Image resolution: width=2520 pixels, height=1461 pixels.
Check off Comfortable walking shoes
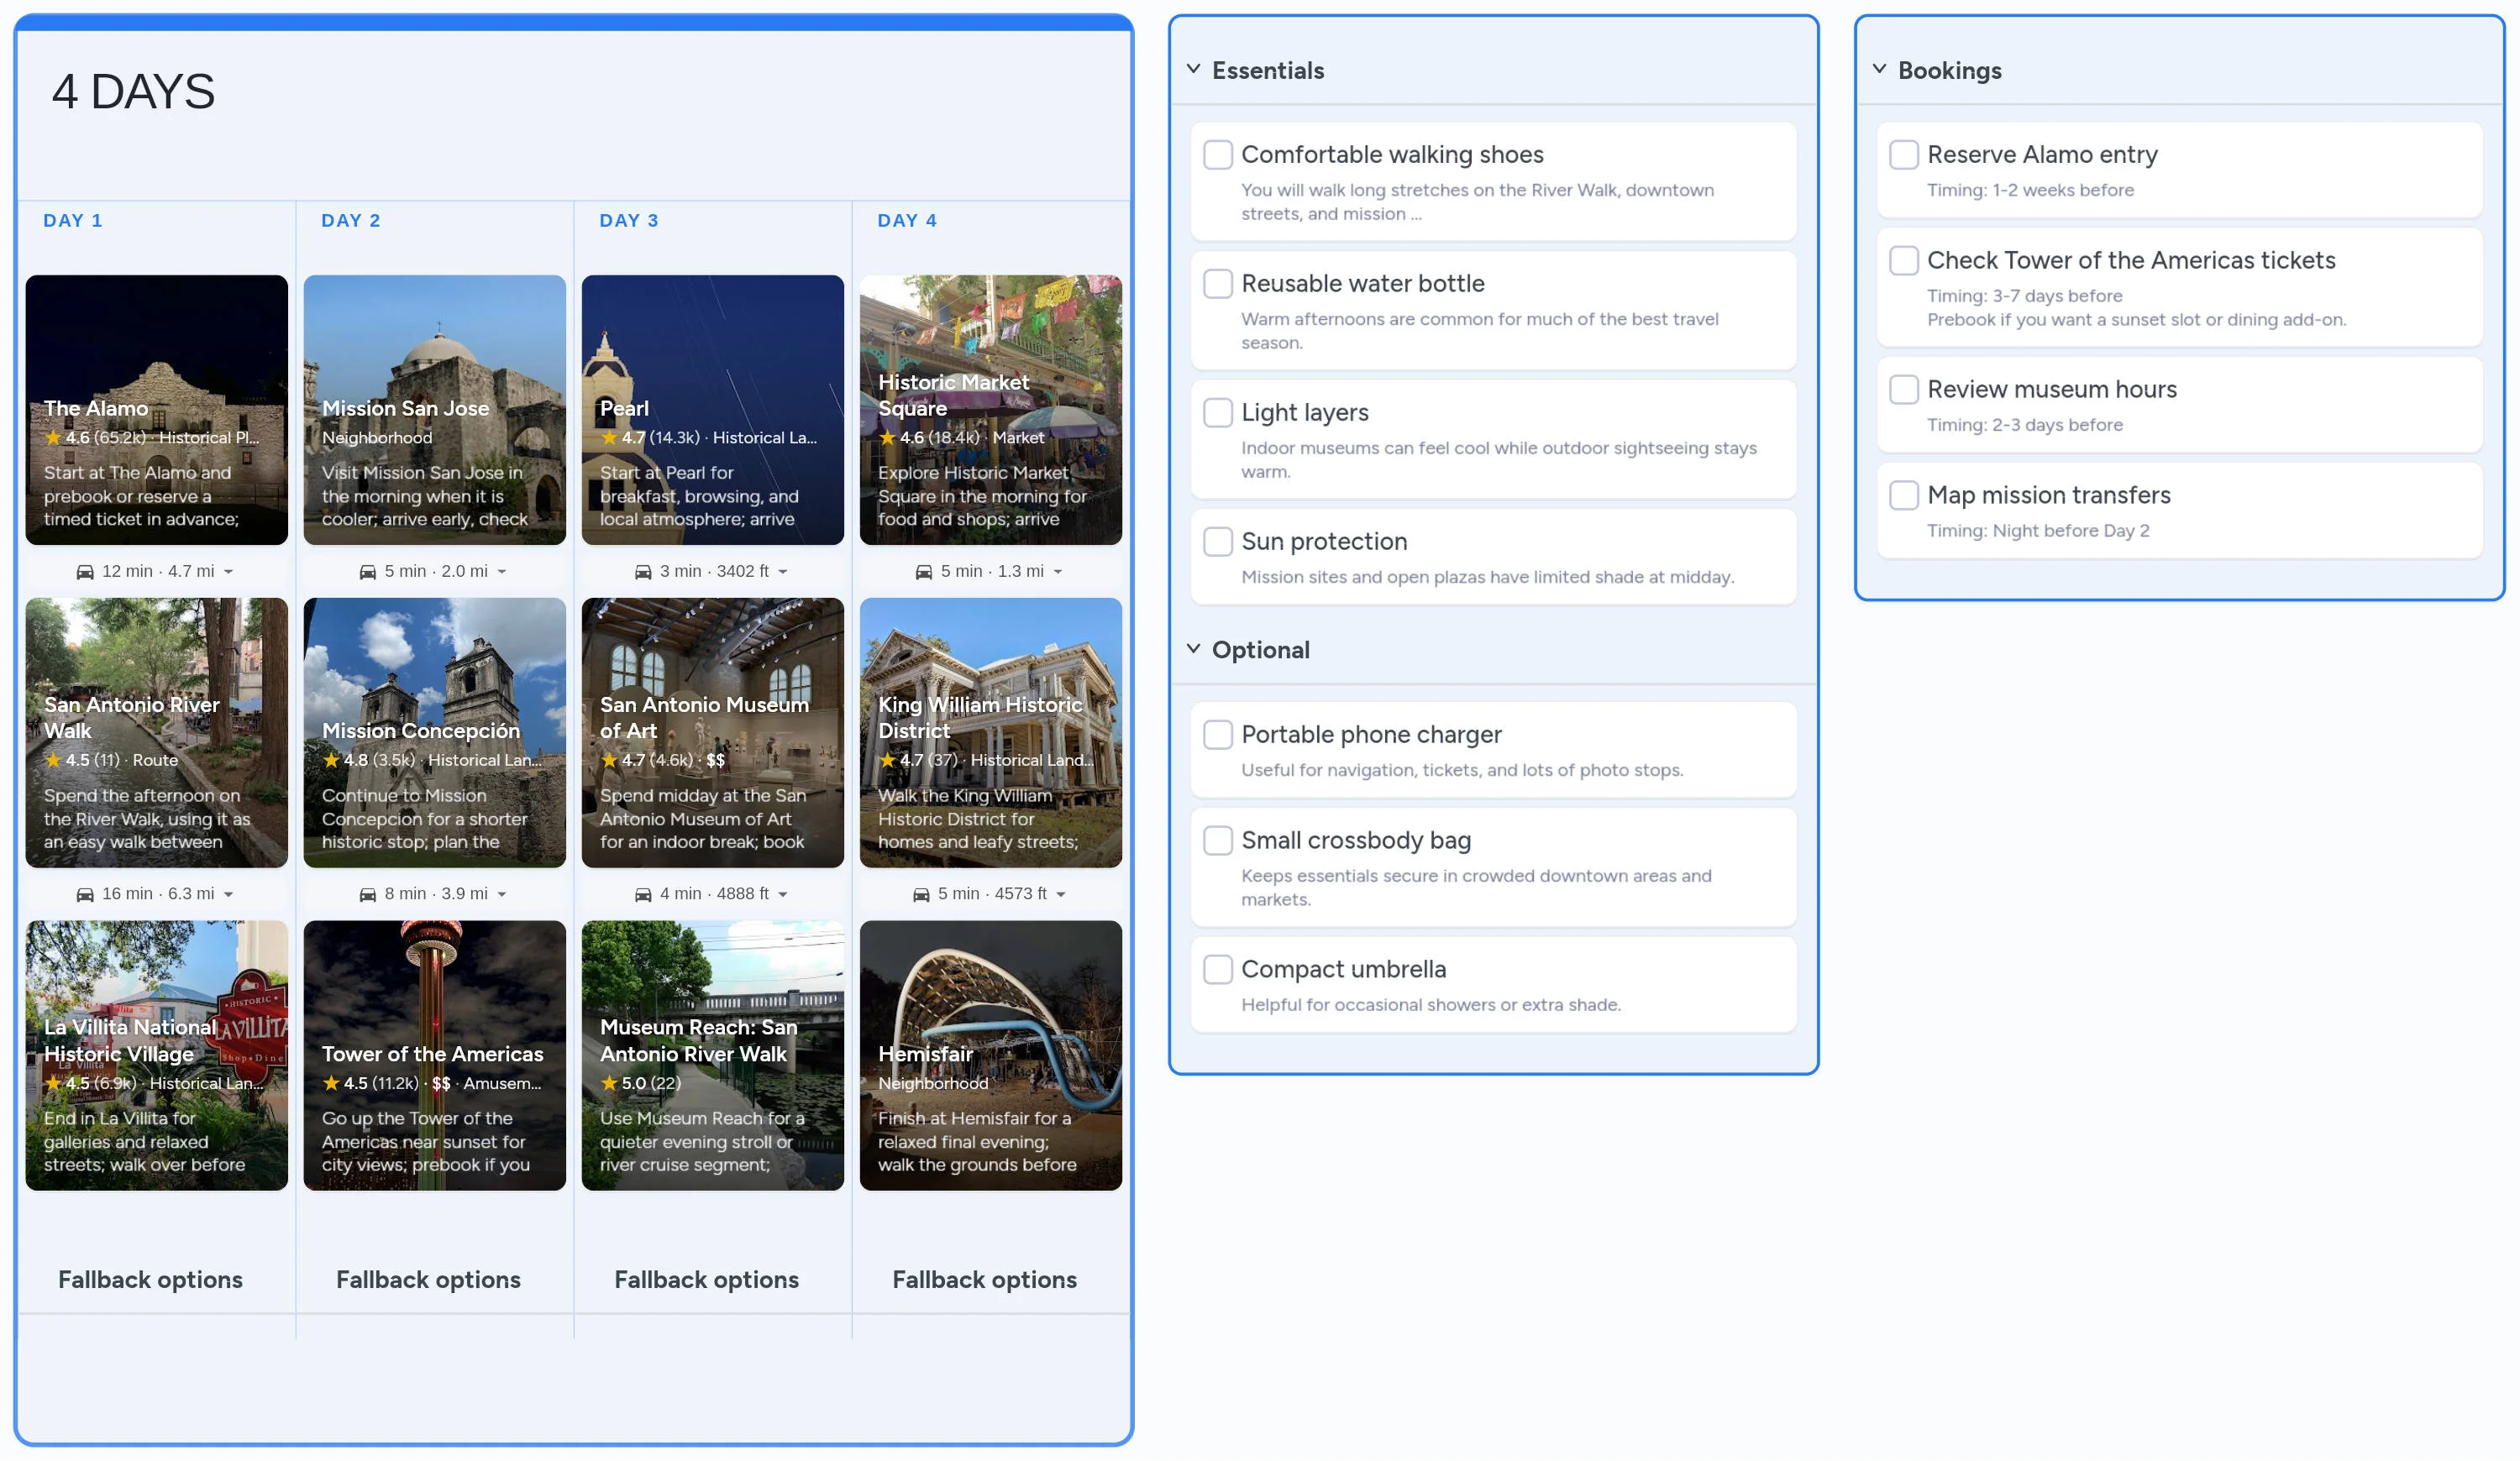pos(1217,154)
